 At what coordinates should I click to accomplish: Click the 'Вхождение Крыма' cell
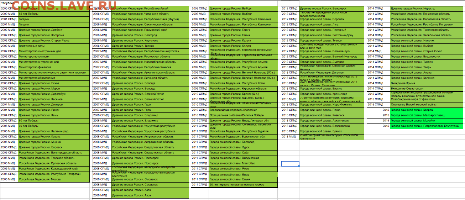[427, 83]
